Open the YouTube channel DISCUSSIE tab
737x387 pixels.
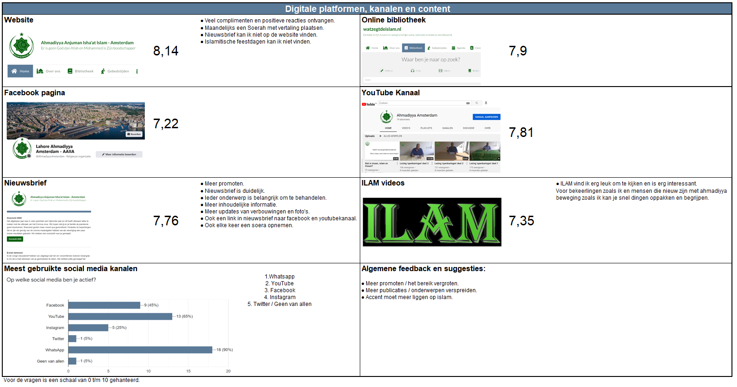click(x=468, y=128)
